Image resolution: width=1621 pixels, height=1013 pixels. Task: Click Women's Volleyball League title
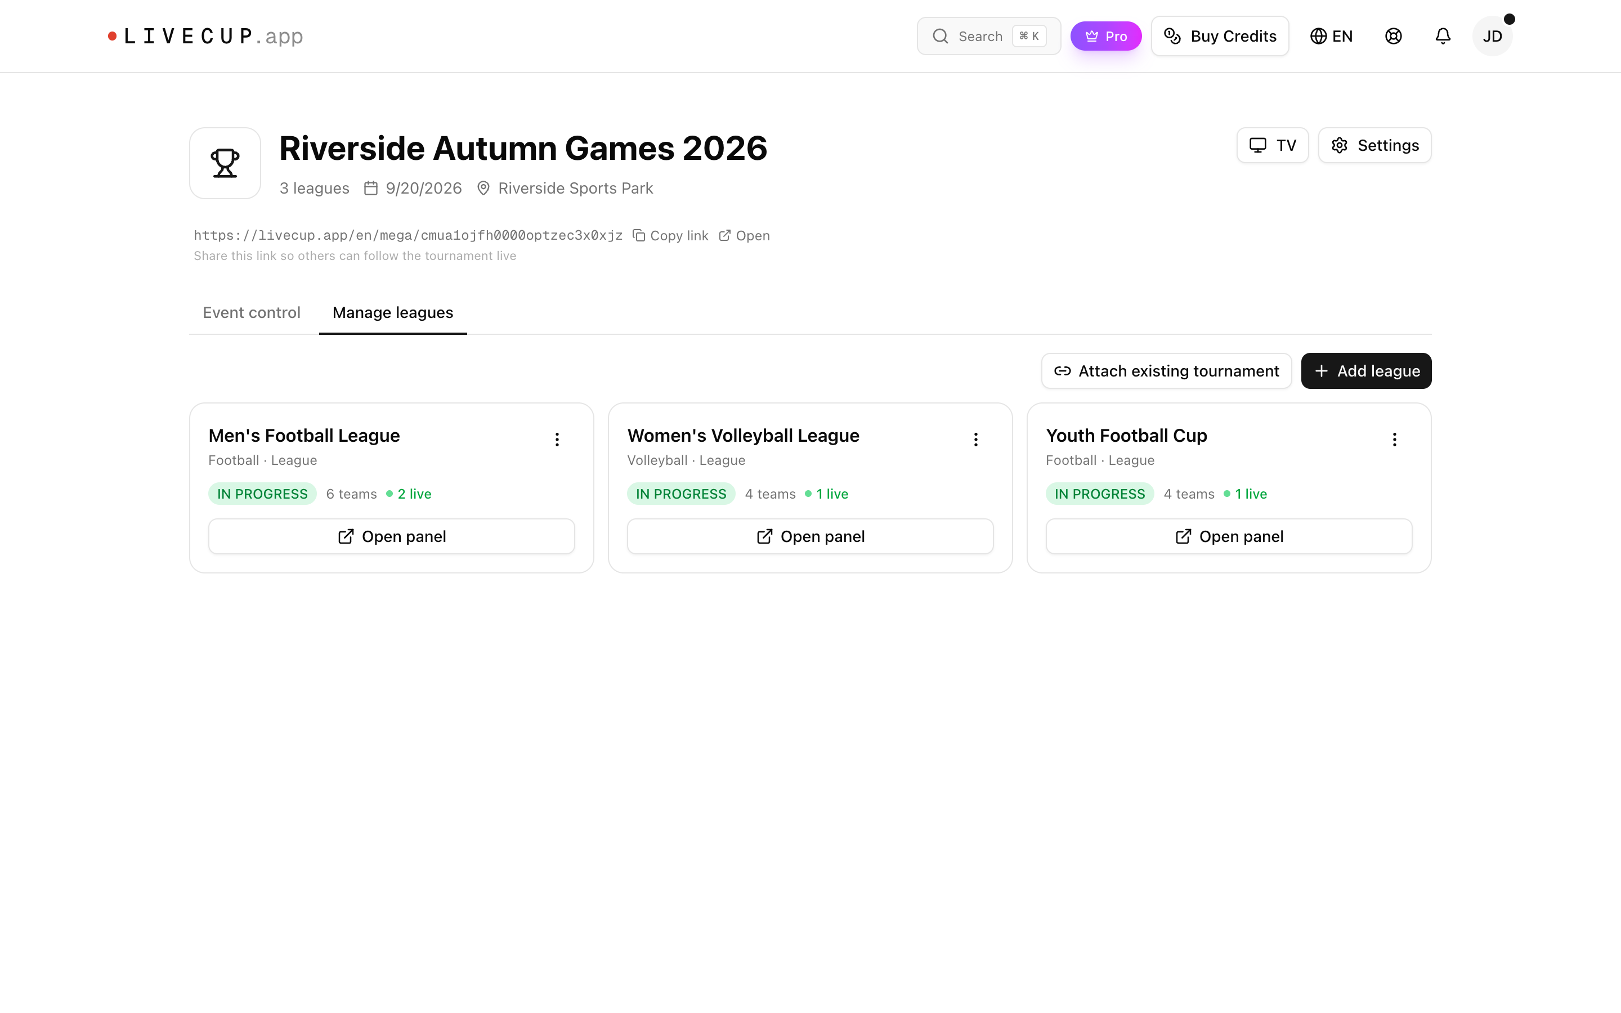coord(743,436)
